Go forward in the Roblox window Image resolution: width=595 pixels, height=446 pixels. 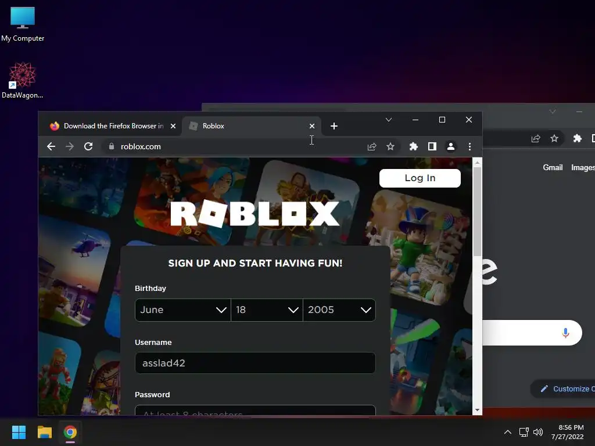coord(70,146)
